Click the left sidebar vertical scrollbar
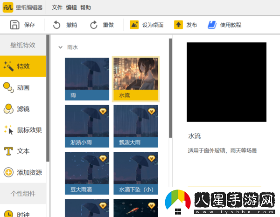The height and width of the screenshot is (217, 280). pos(48,98)
